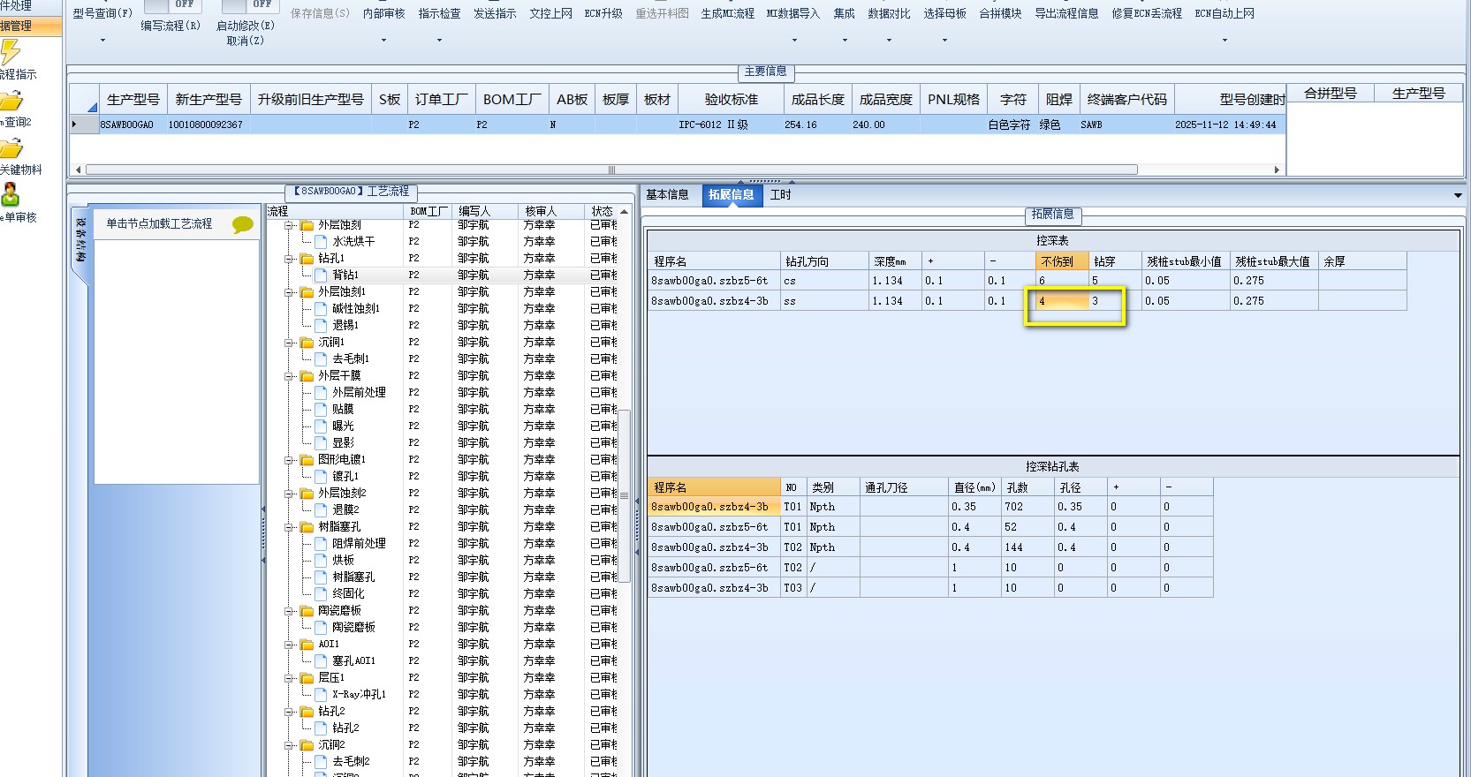
Task: Click the folder icon of 图形电镀1
Action: 307,460
